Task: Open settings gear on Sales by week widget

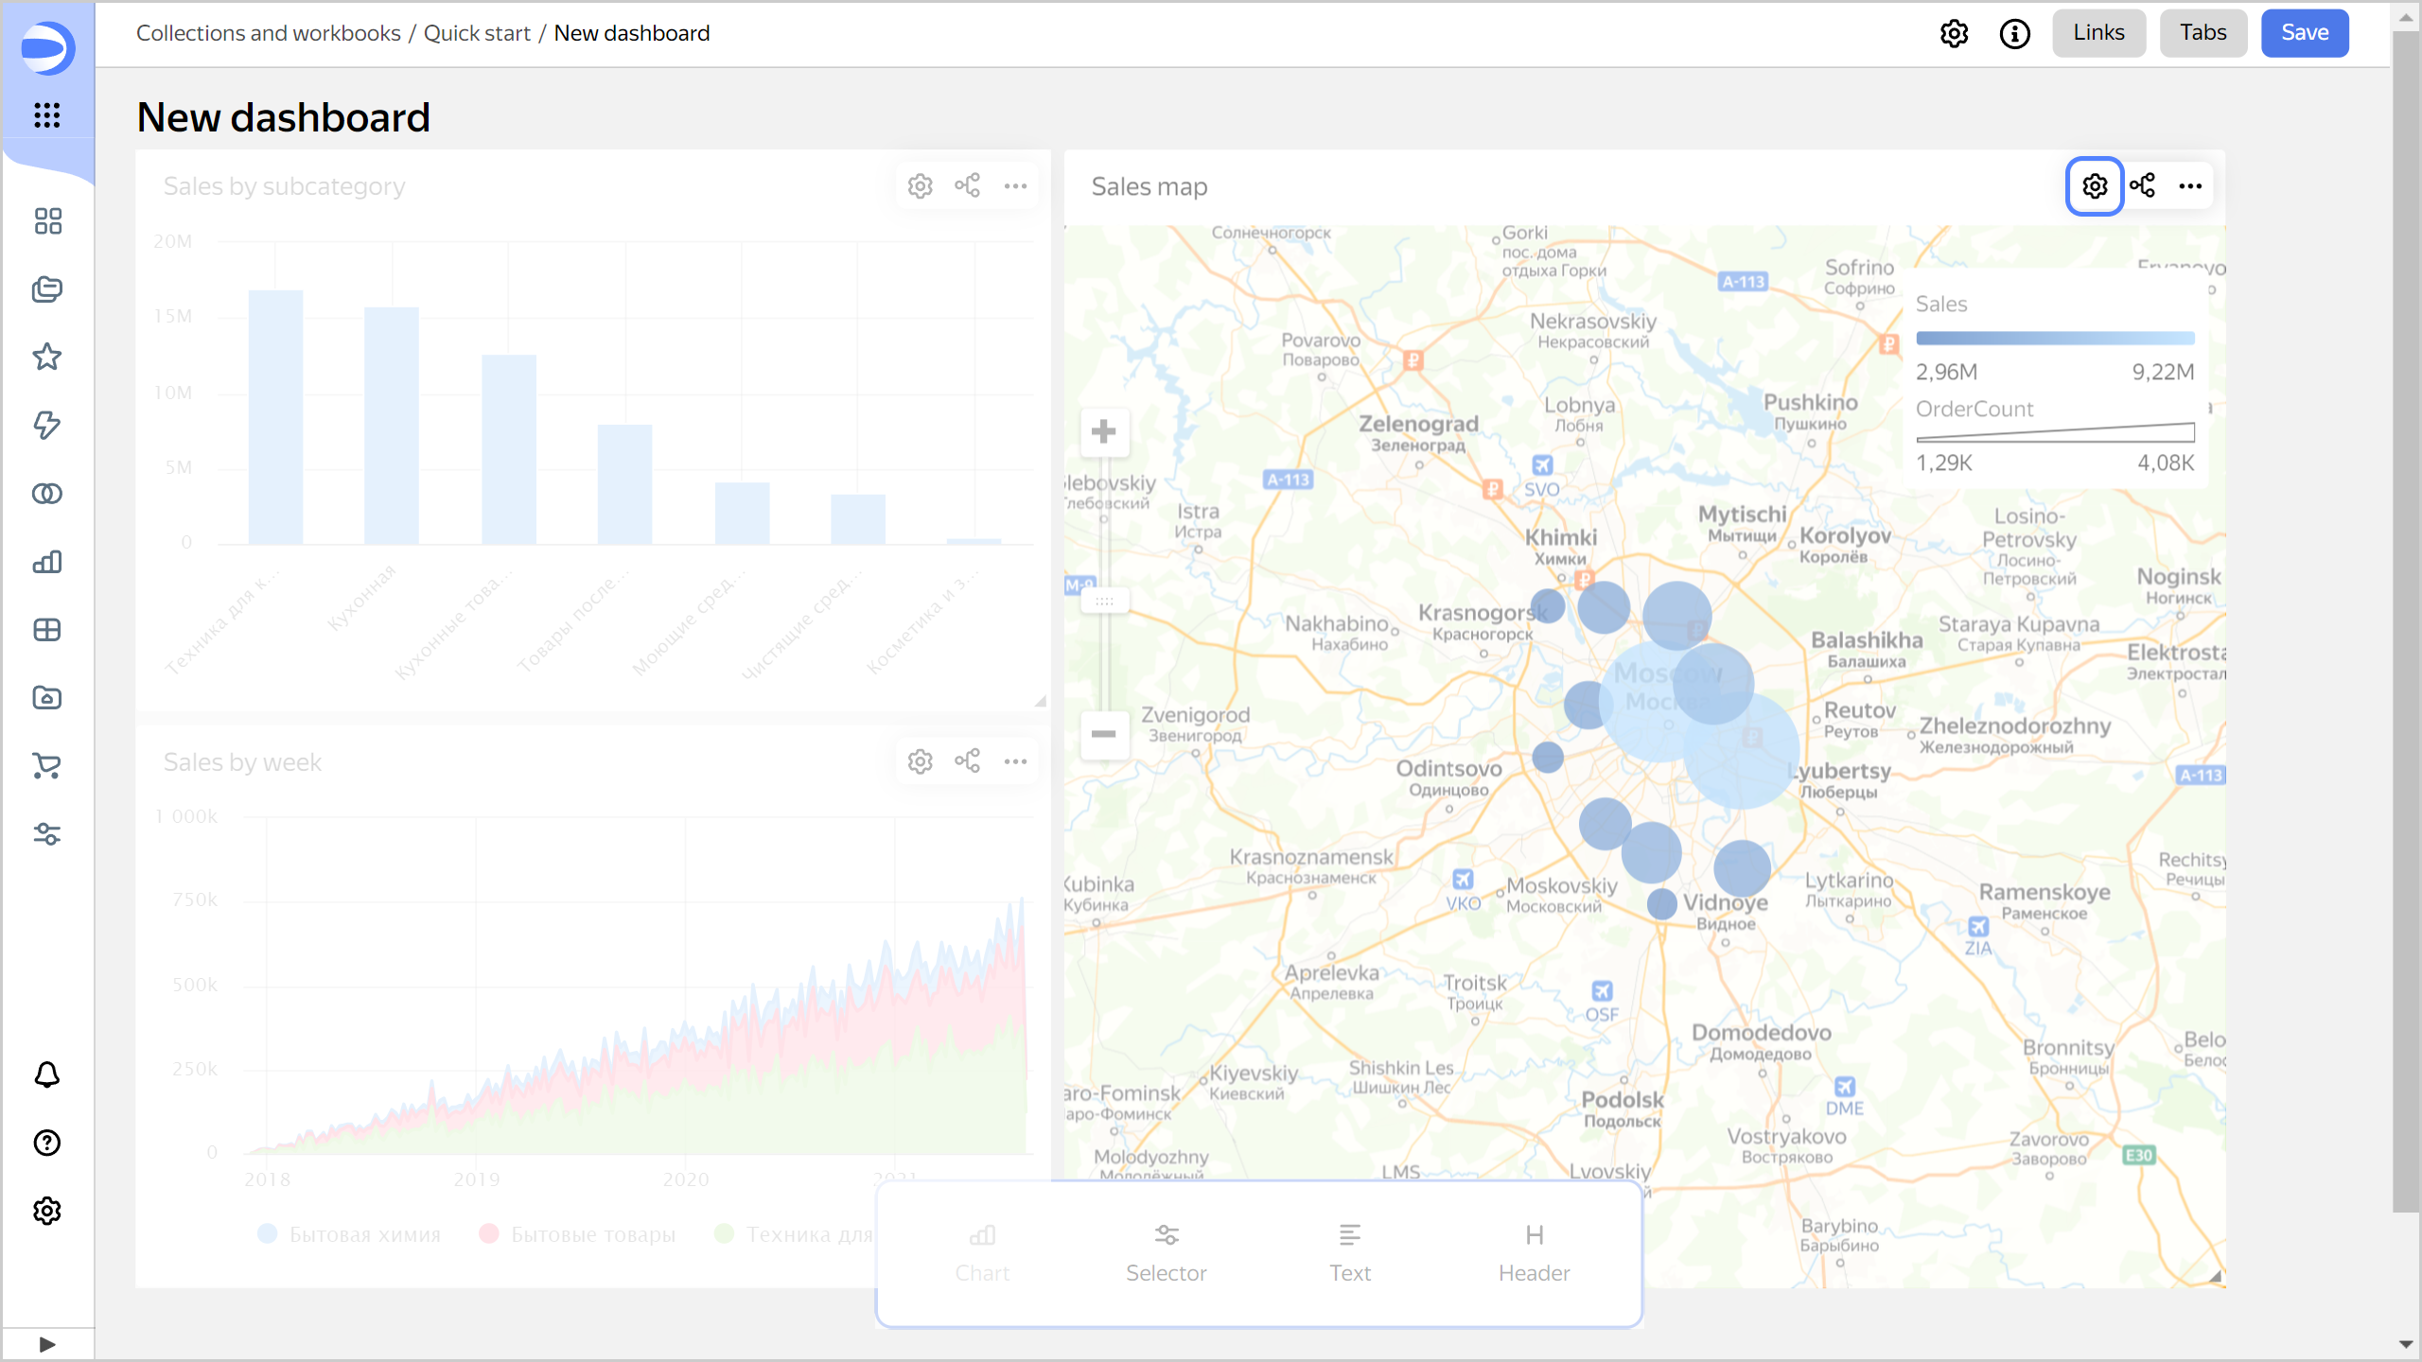Action: pos(920,761)
